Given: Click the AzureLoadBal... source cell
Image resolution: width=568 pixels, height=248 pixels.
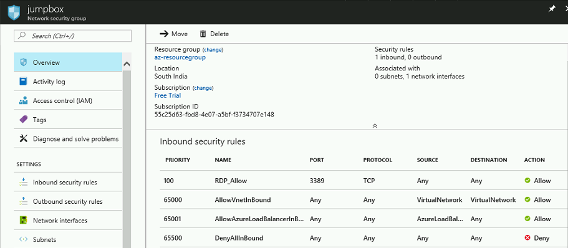Looking at the screenshot, I should coord(440,219).
